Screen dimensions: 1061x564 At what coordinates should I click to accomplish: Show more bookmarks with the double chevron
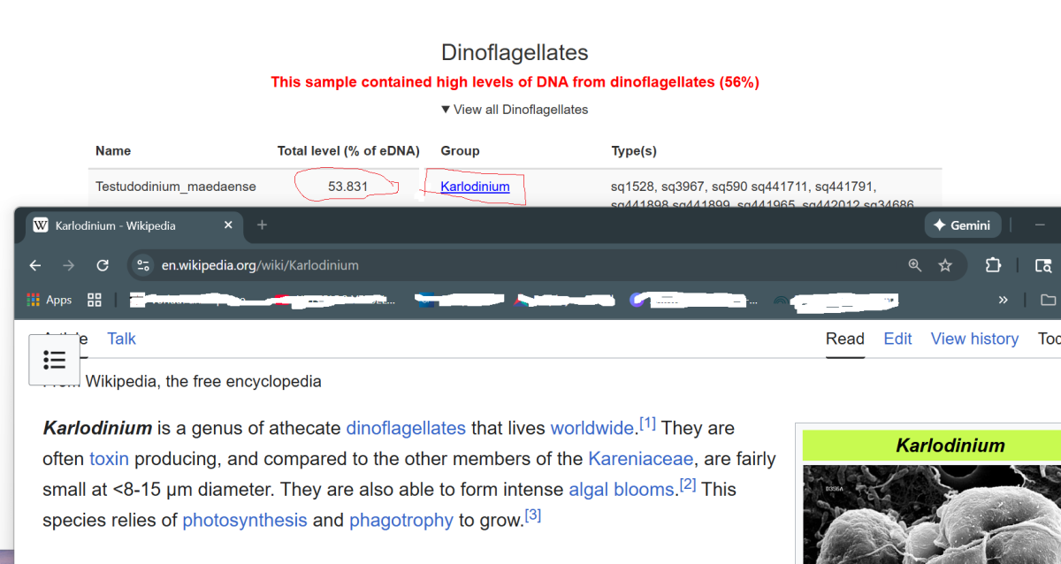(x=1004, y=300)
